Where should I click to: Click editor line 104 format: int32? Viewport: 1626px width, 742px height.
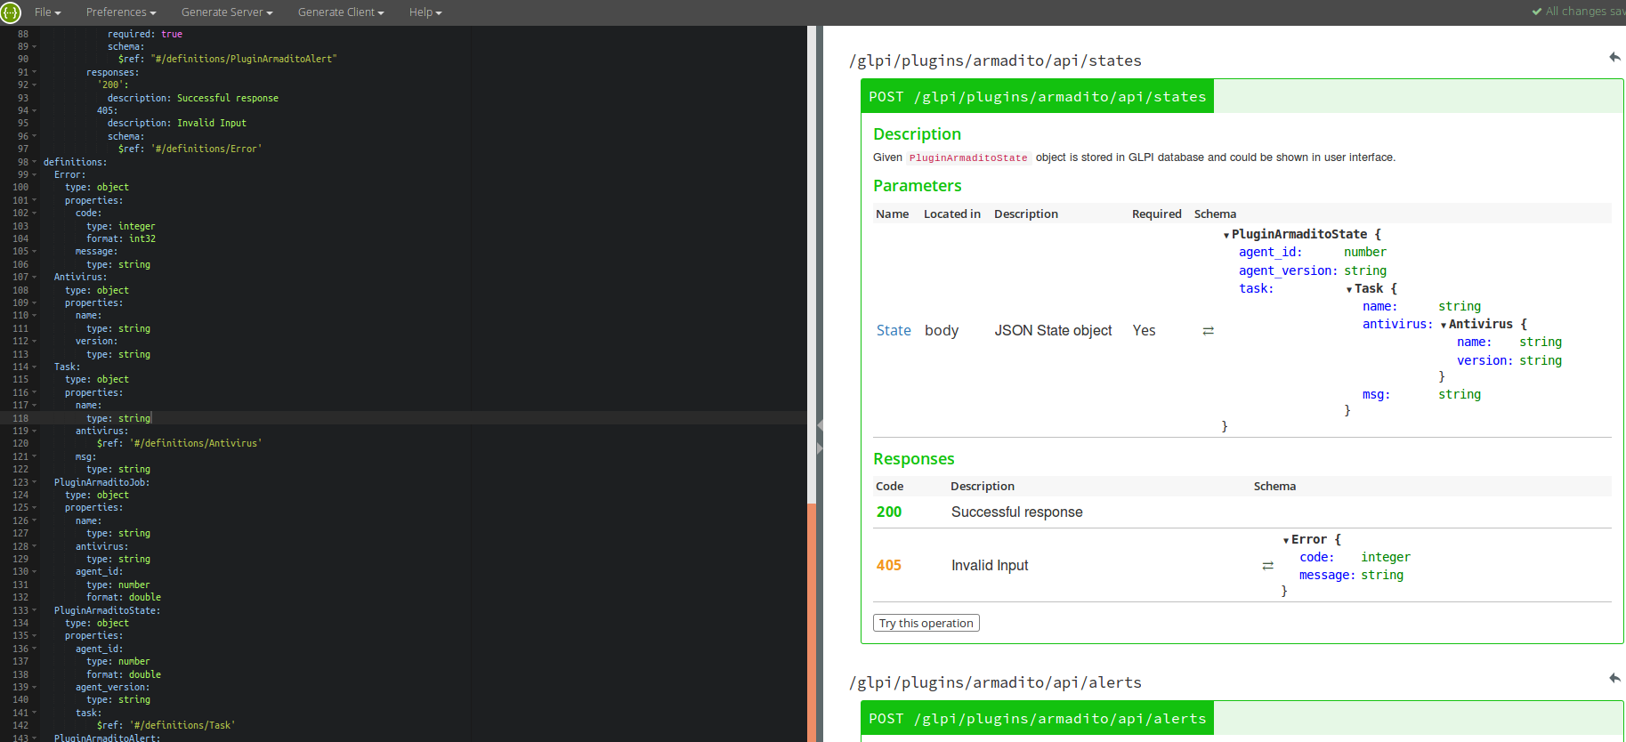tap(121, 238)
